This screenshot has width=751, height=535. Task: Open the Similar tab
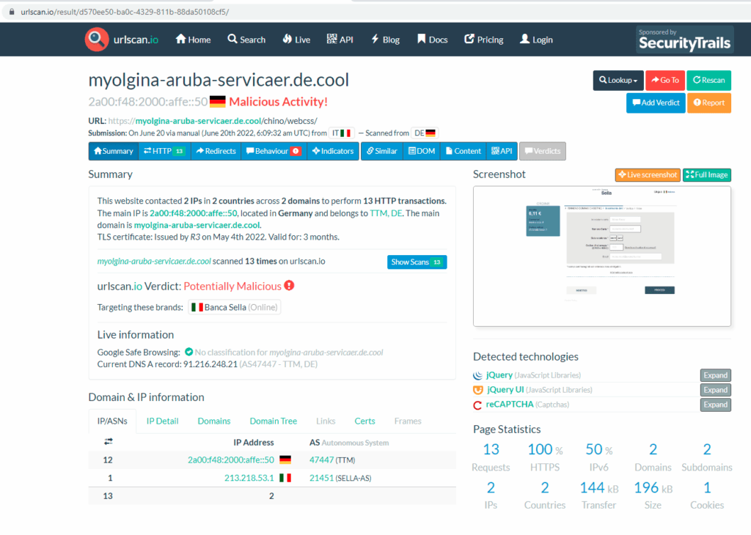coord(381,151)
